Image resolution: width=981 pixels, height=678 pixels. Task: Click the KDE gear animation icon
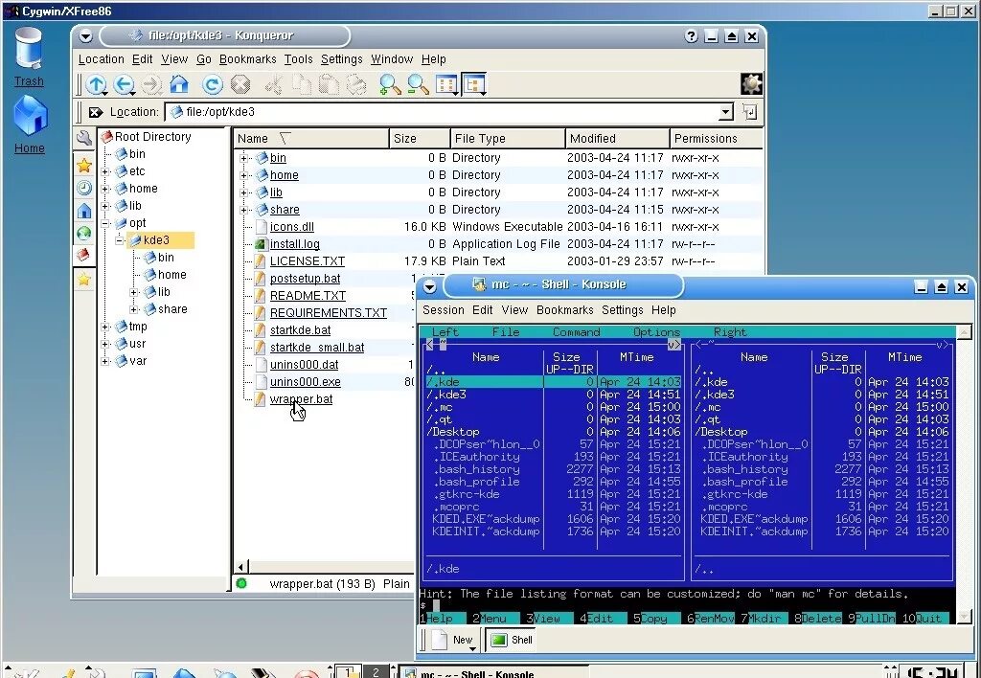(x=751, y=84)
